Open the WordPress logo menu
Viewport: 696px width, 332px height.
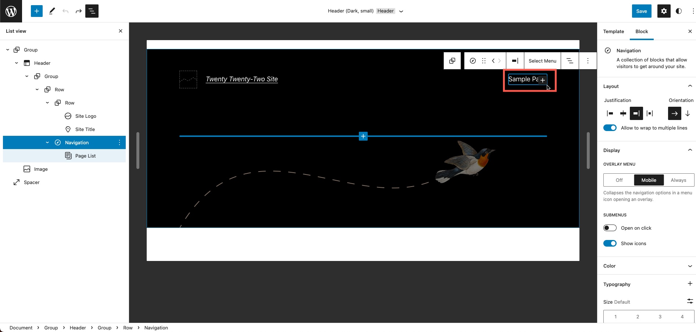11,11
